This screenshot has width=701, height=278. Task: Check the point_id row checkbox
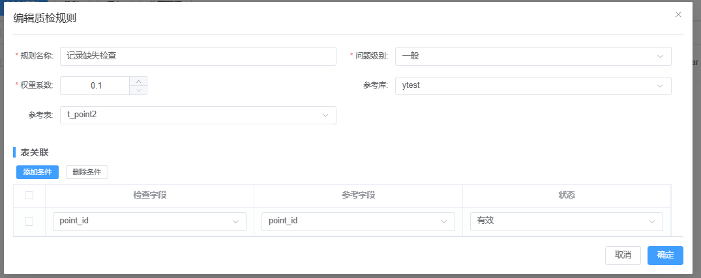click(x=29, y=221)
